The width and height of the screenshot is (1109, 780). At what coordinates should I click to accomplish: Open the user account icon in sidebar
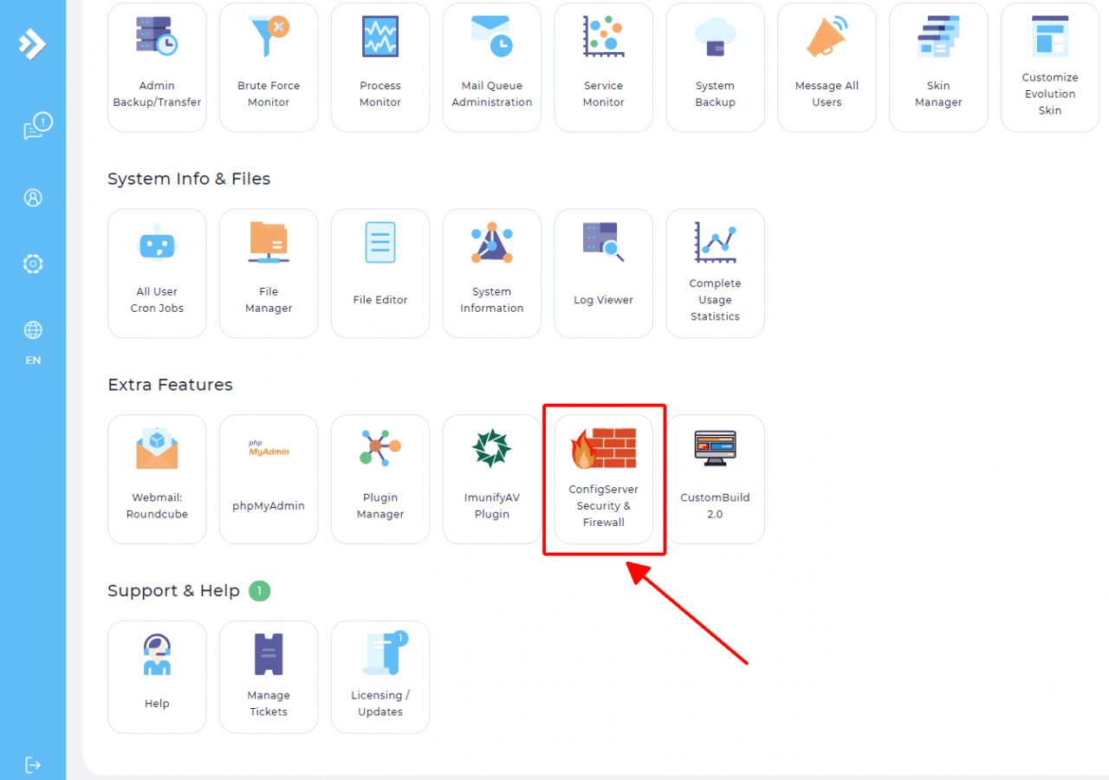pyautogui.click(x=33, y=198)
